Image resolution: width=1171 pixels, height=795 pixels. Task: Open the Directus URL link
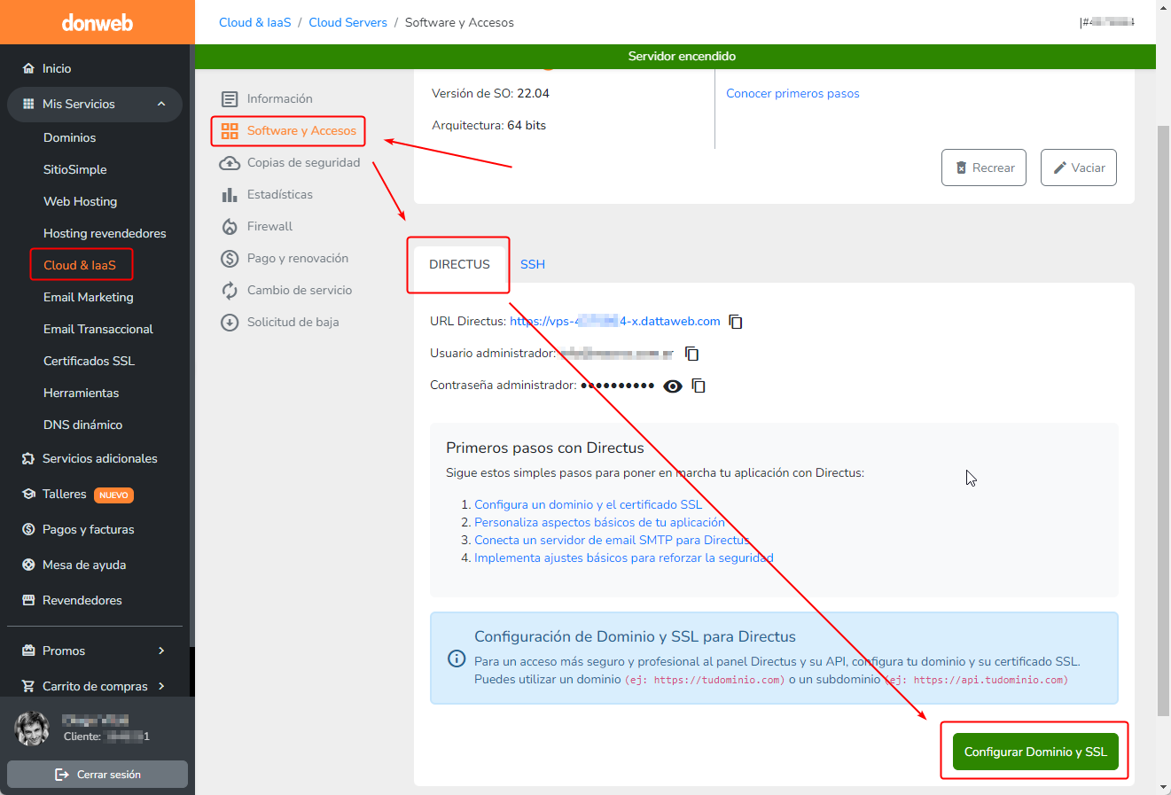(x=615, y=321)
